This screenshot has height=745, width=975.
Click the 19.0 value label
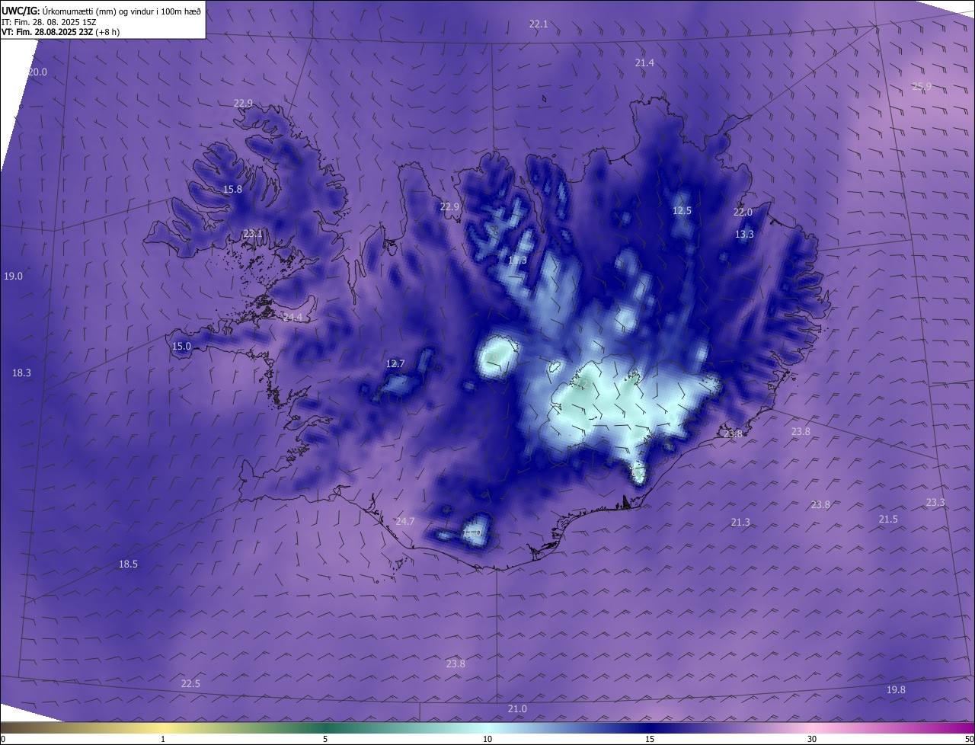pyautogui.click(x=13, y=276)
